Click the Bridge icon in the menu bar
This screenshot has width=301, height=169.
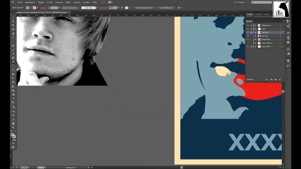[x=103, y=2]
